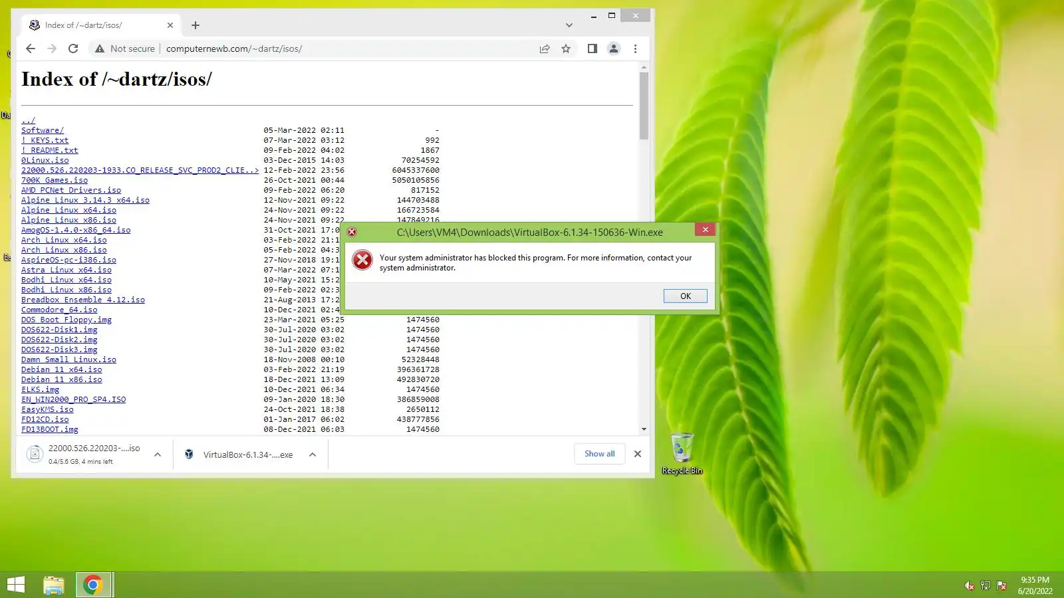Open the Chrome profile avatar menu
Image resolution: width=1064 pixels, height=598 pixels.
tap(614, 49)
